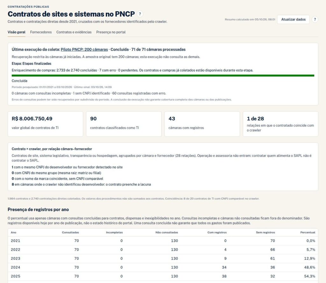Select the 2023 row year cell

[16, 258]
